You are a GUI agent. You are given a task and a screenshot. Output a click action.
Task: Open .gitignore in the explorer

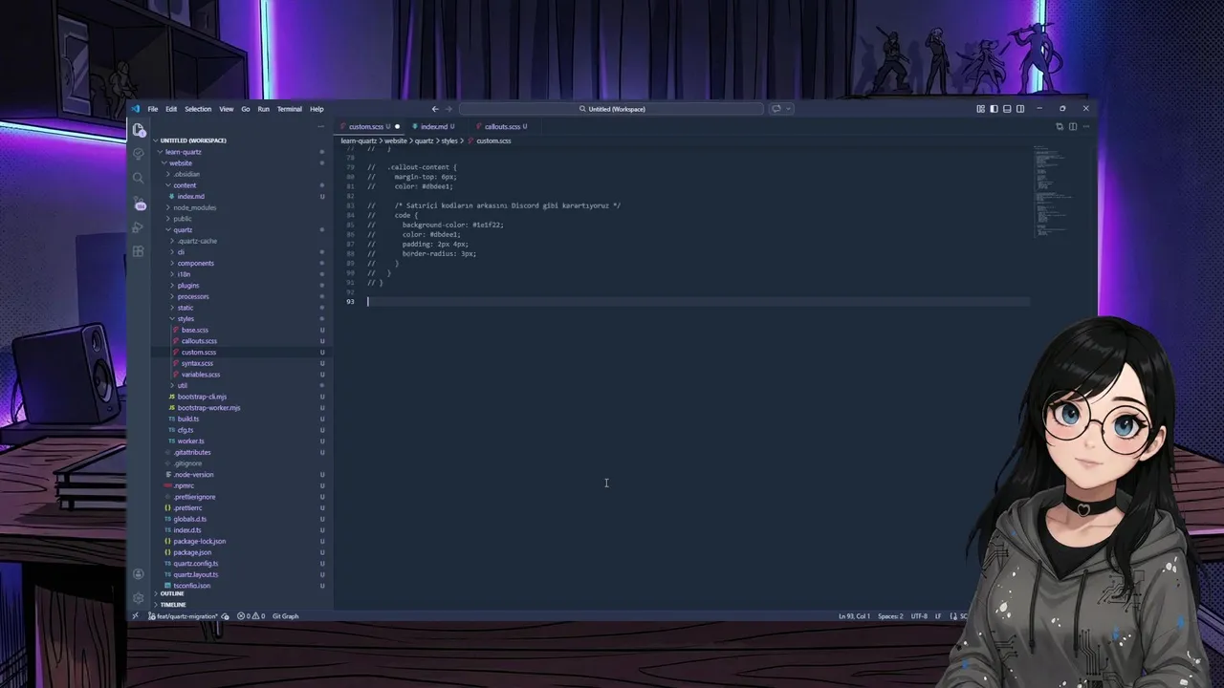pyautogui.click(x=187, y=463)
